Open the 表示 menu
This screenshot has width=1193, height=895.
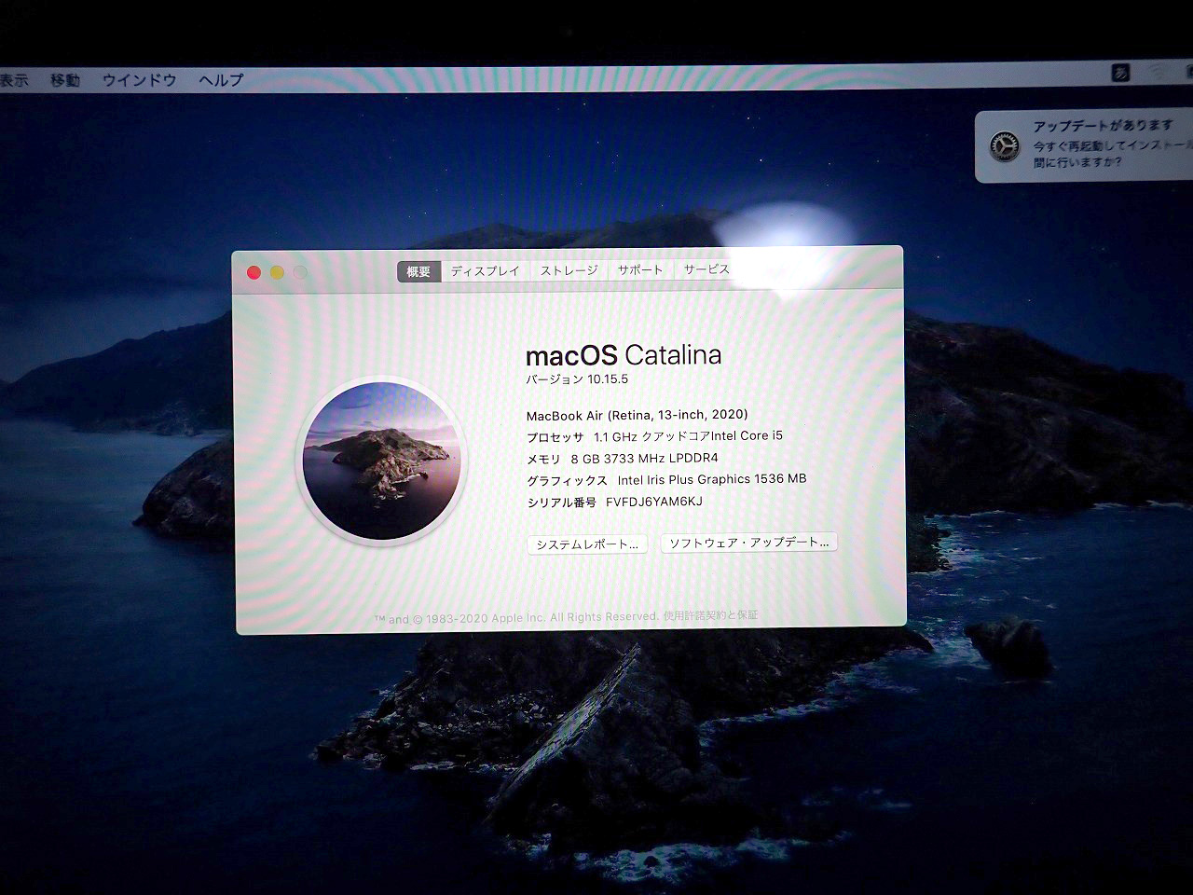[x=13, y=80]
